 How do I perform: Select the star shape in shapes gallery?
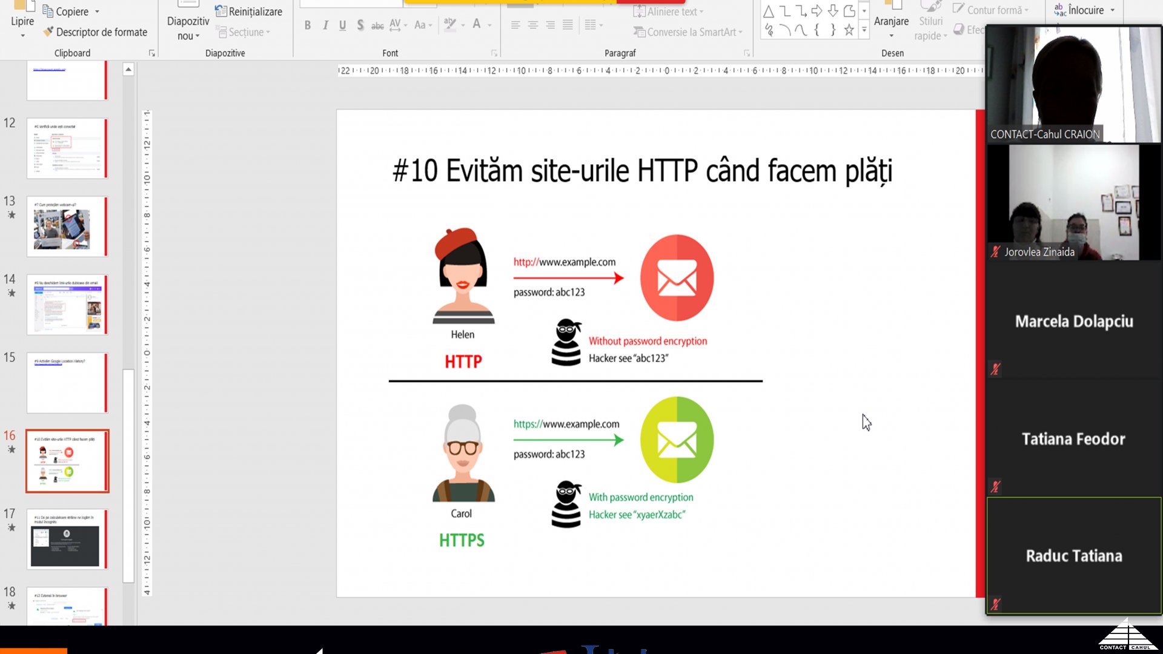click(849, 30)
